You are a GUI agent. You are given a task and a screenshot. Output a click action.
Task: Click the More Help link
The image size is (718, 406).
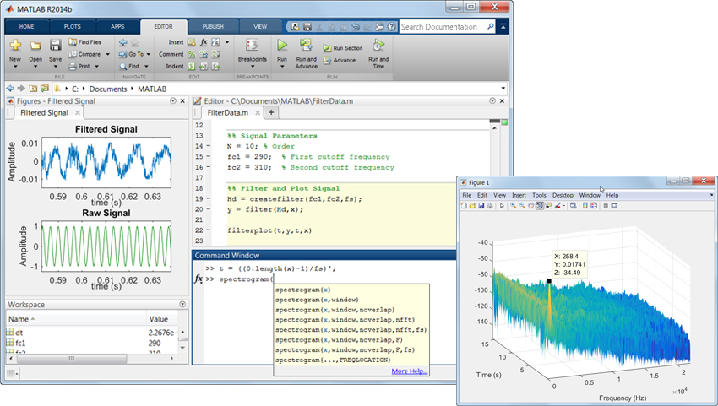click(x=410, y=371)
